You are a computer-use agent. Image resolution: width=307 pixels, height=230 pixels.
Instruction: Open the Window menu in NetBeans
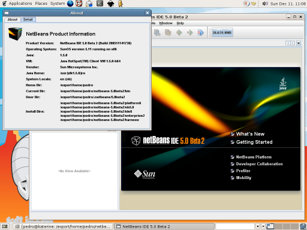pos(165,23)
